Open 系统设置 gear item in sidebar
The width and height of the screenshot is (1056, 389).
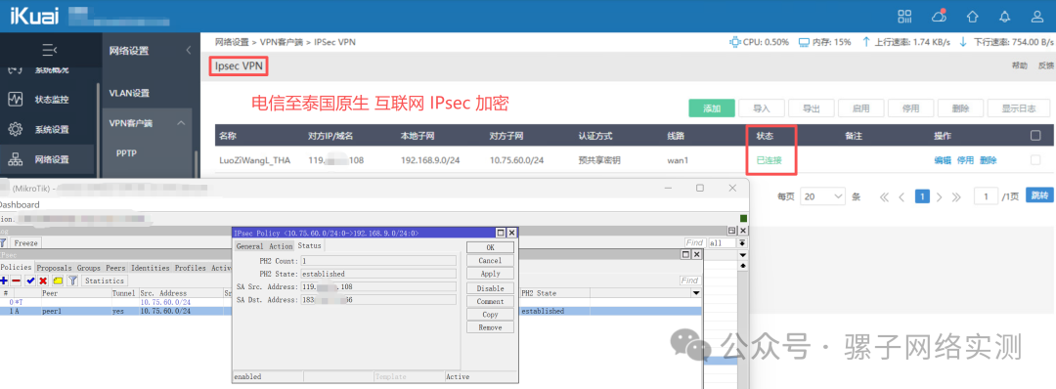(x=47, y=129)
